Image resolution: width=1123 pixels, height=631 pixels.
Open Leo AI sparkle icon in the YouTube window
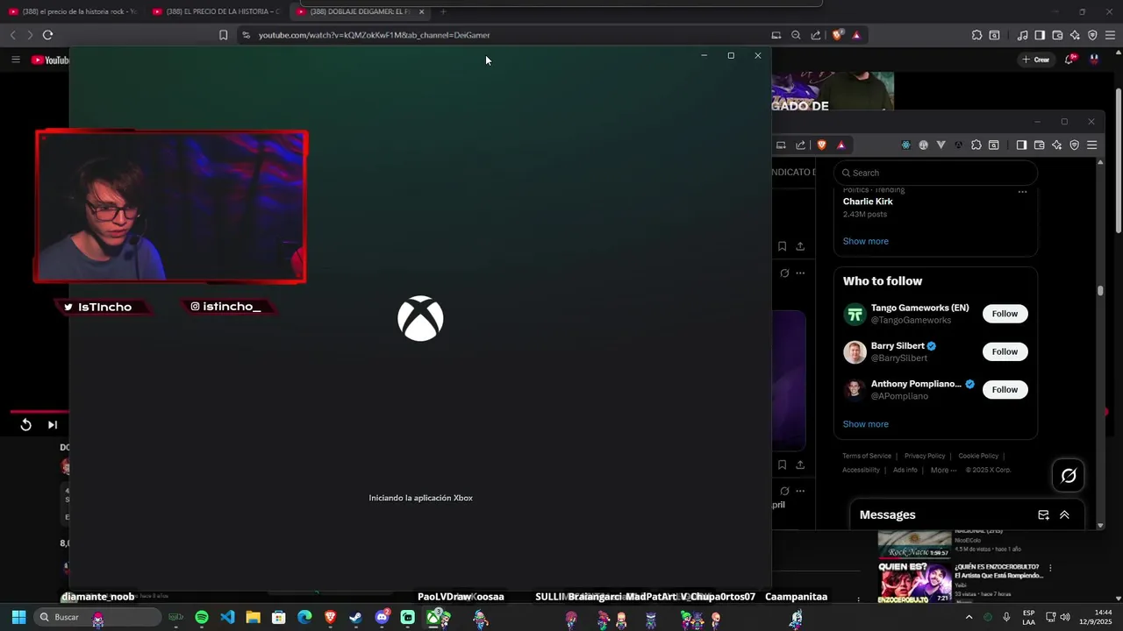(x=1075, y=35)
